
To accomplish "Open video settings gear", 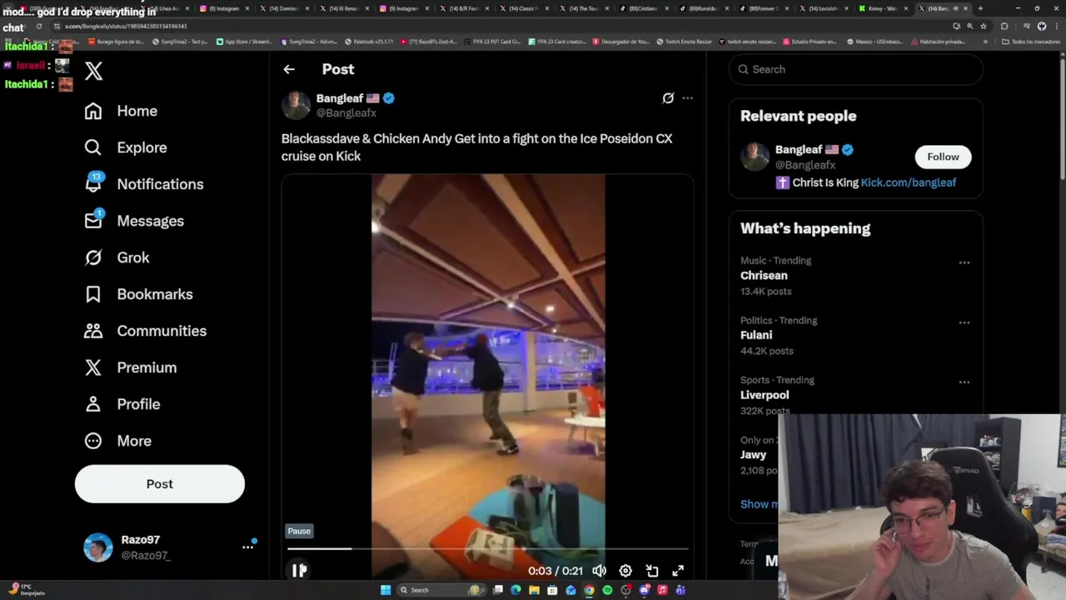I will click(x=625, y=571).
